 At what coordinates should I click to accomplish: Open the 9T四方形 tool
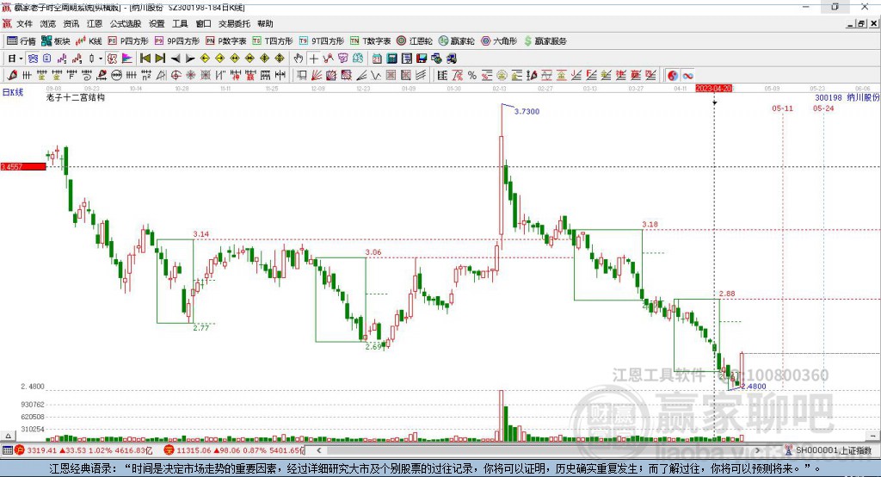click(322, 41)
